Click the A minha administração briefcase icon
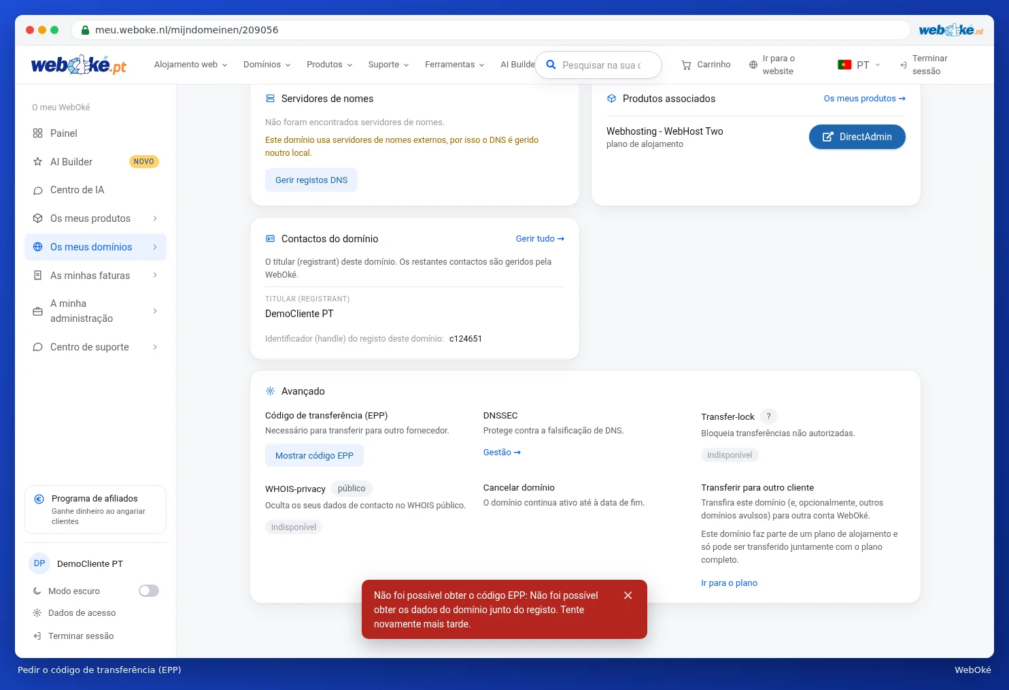The height and width of the screenshot is (690, 1009). pyautogui.click(x=38, y=311)
